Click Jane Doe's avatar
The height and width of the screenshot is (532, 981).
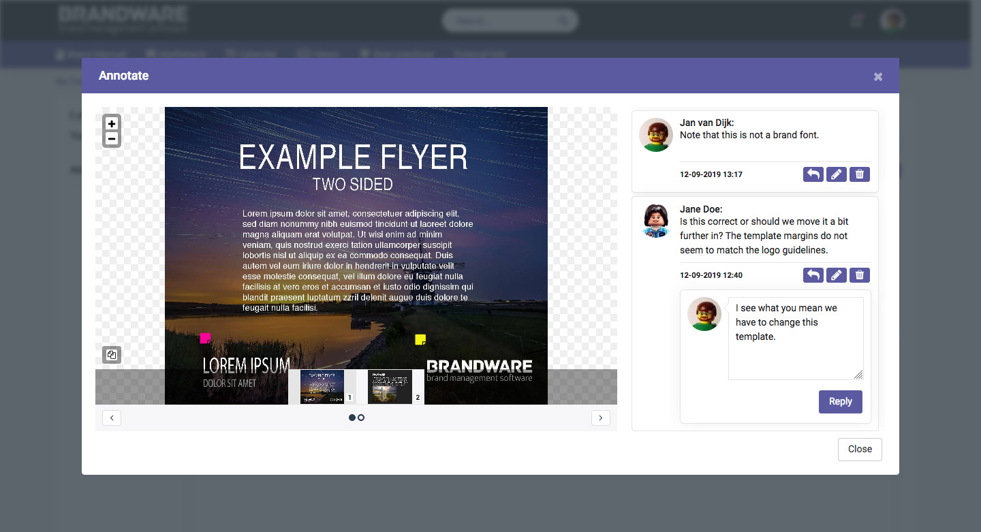pos(656,221)
